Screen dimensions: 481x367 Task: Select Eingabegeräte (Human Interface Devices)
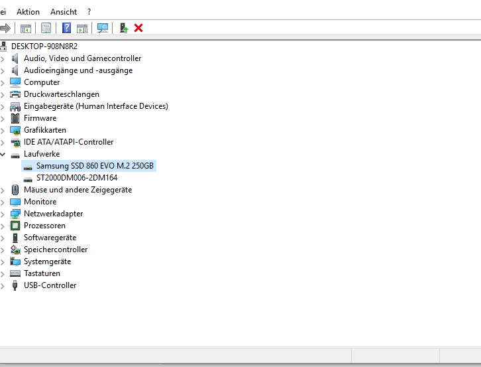click(96, 106)
